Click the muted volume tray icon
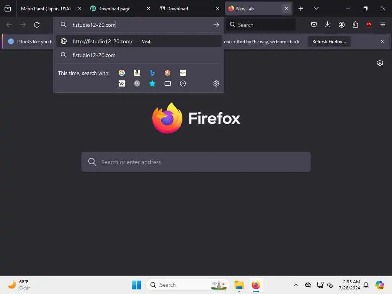392x294 pixels. pyautogui.click(x=330, y=285)
